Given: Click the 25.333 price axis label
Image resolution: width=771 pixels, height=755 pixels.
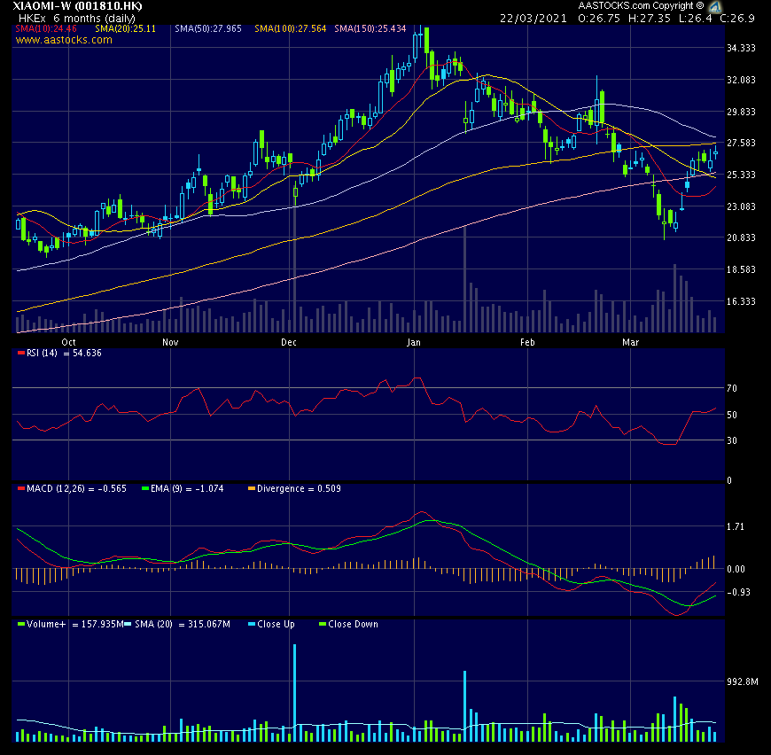Looking at the screenshot, I should pos(741,175).
